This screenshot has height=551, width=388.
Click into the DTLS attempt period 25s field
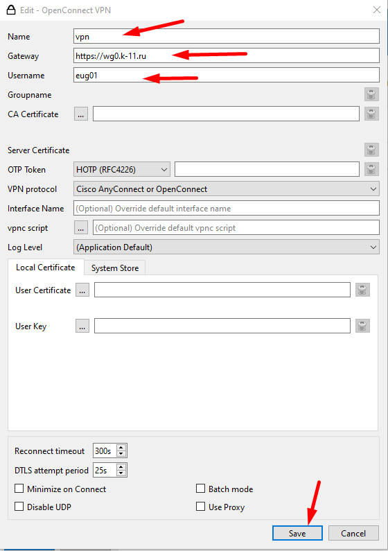[105, 470]
